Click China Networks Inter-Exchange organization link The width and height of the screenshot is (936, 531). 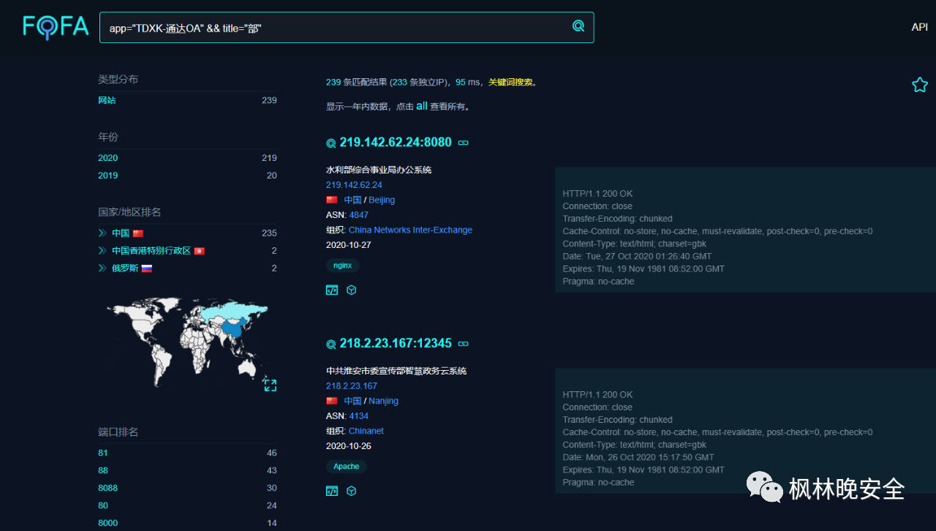coord(410,230)
